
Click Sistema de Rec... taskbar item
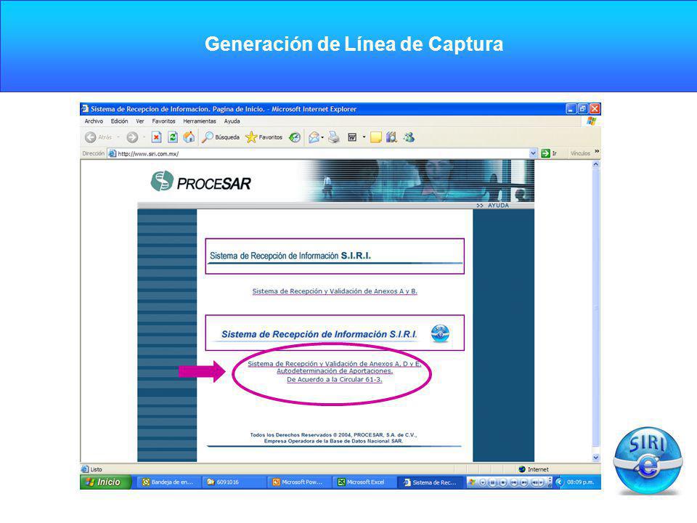tap(431, 482)
